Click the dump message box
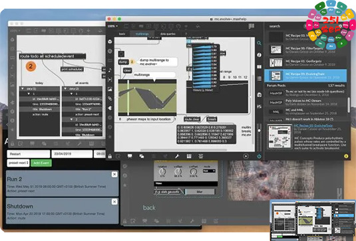356x241 pixels. [123, 62]
